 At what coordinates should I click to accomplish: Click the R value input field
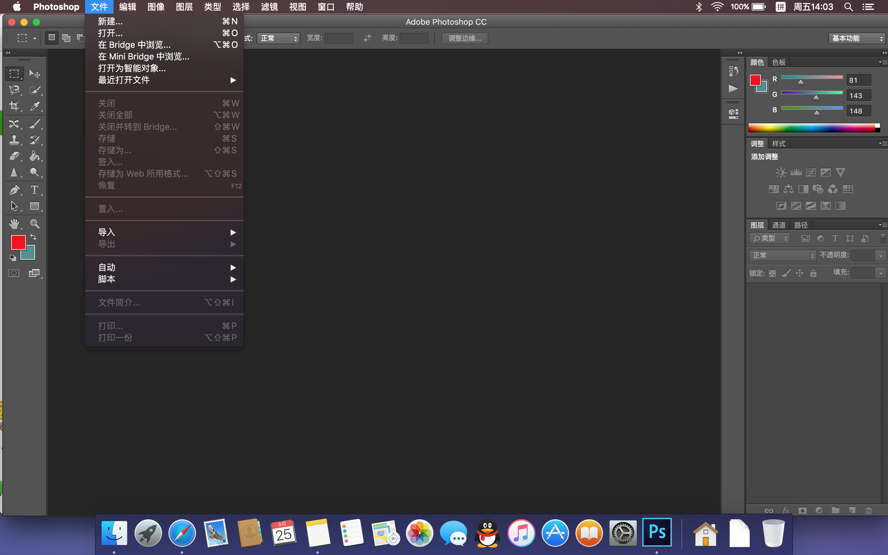pyautogui.click(x=858, y=80)
